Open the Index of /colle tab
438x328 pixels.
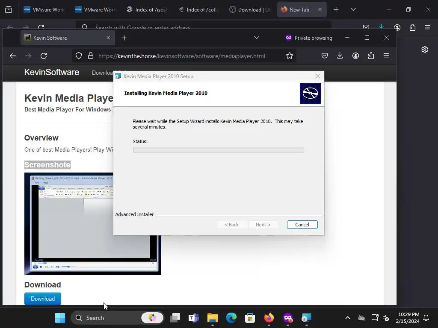click(198, 9)
